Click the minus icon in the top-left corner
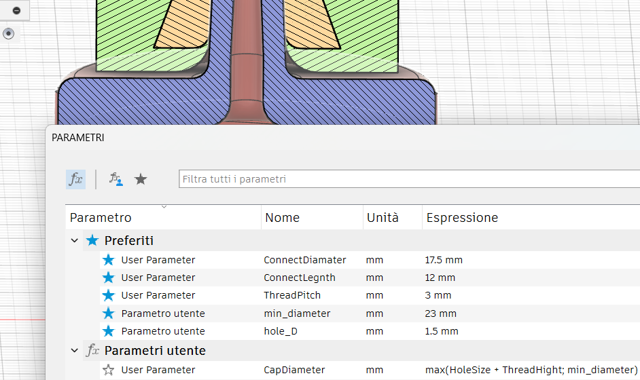 [x=16, y=10]
